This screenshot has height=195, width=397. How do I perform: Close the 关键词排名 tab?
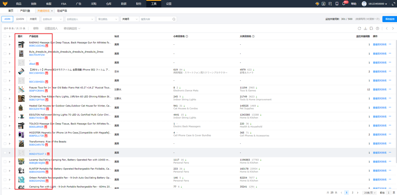click(x=52, y=11)
